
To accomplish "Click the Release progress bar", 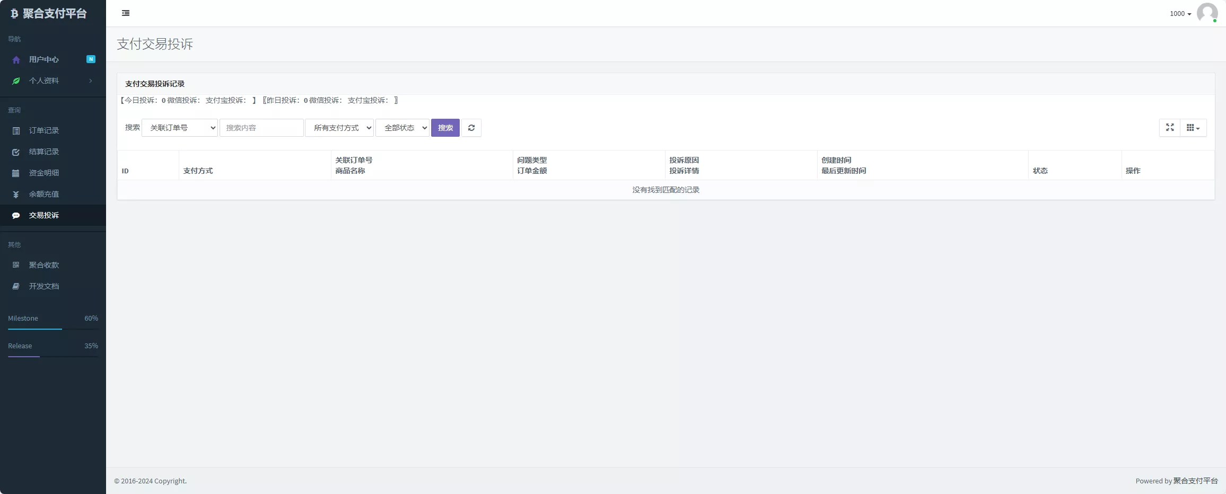I will click(53, 357).
